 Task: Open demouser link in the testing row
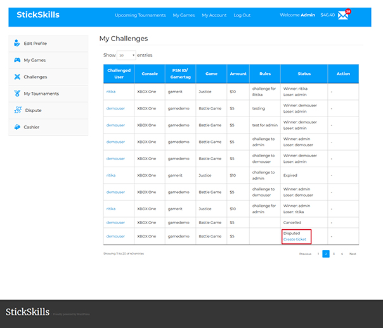click(x=115, y=108)
